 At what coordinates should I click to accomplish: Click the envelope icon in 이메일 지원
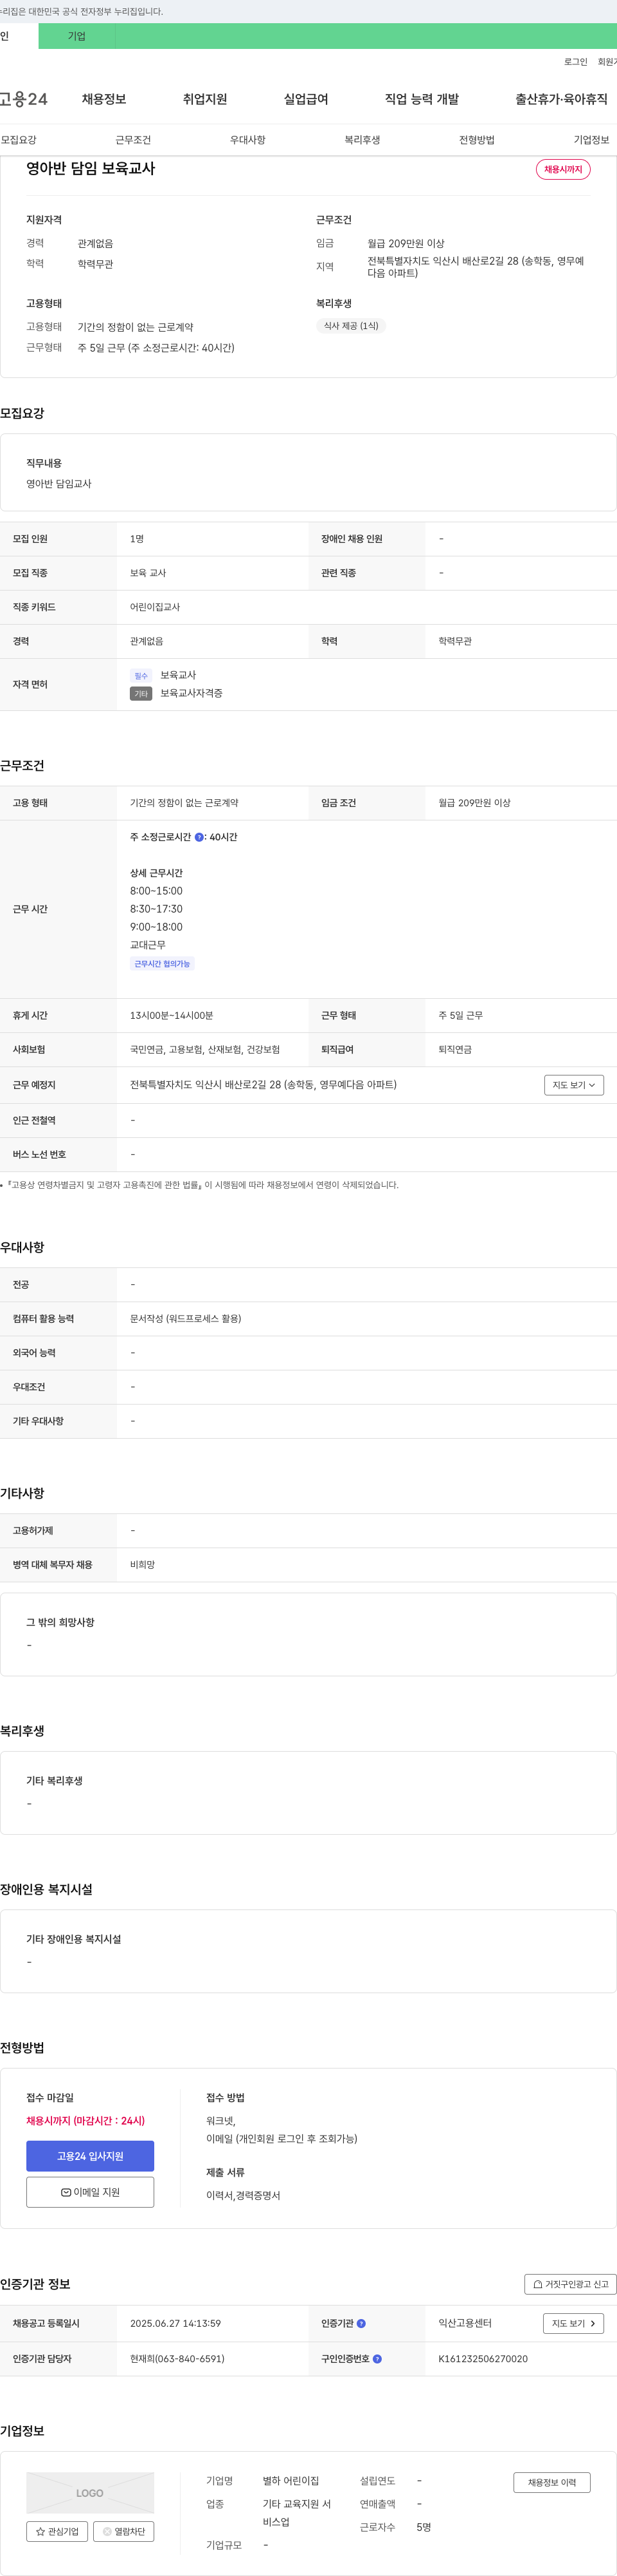(66, 2193)
